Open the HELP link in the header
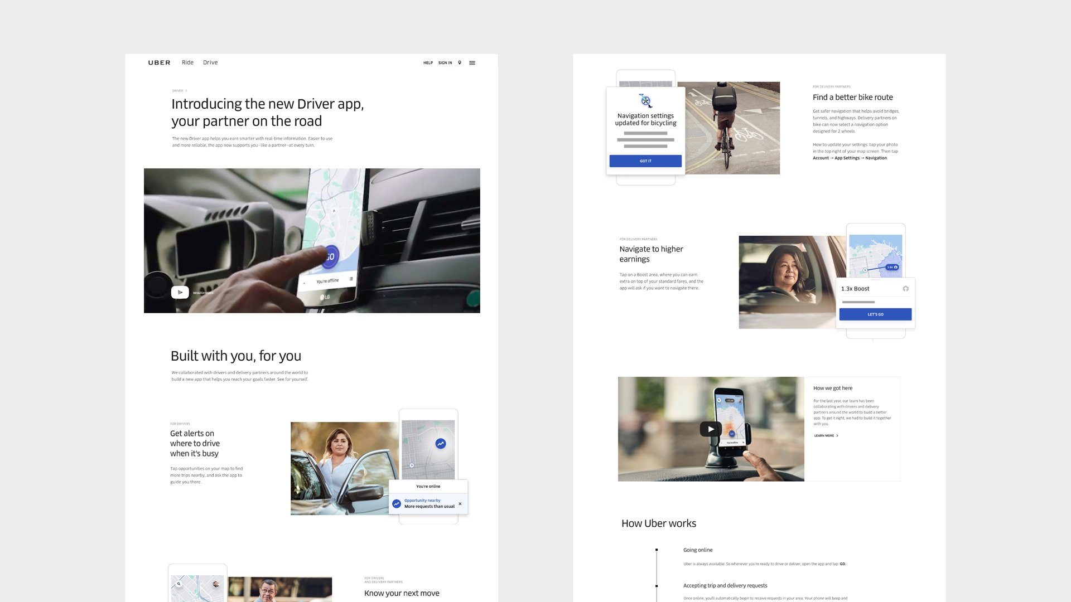Viewport: 1071px width, 602px height. pyautogui.click(x=428, y=63)
